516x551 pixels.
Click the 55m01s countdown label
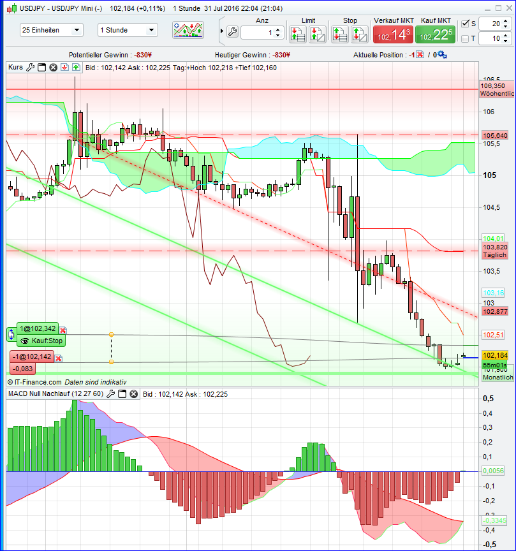[x=495, y=365]
